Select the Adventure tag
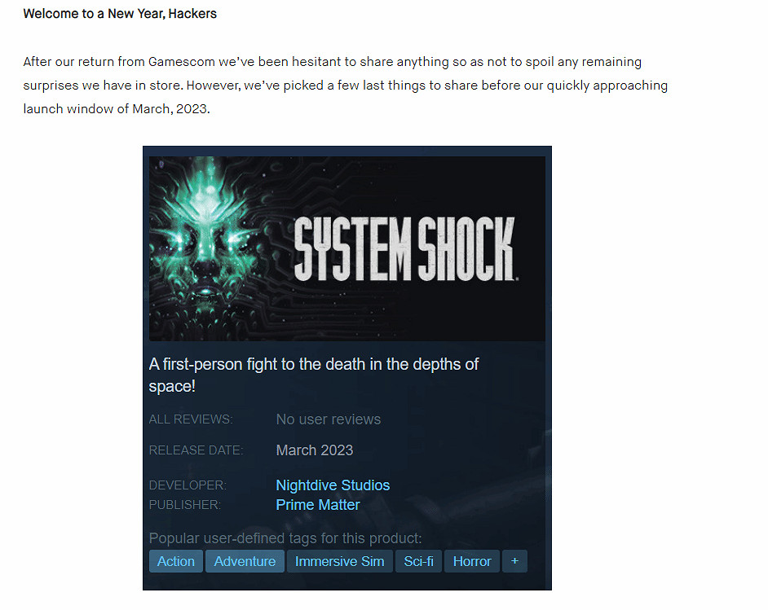This screenshot has height=610, width=768. coord(245,561)
